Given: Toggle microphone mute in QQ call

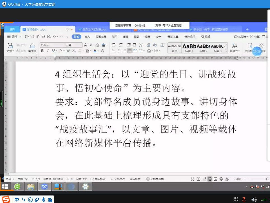Looking at the screenshot, I should point(244,199).
